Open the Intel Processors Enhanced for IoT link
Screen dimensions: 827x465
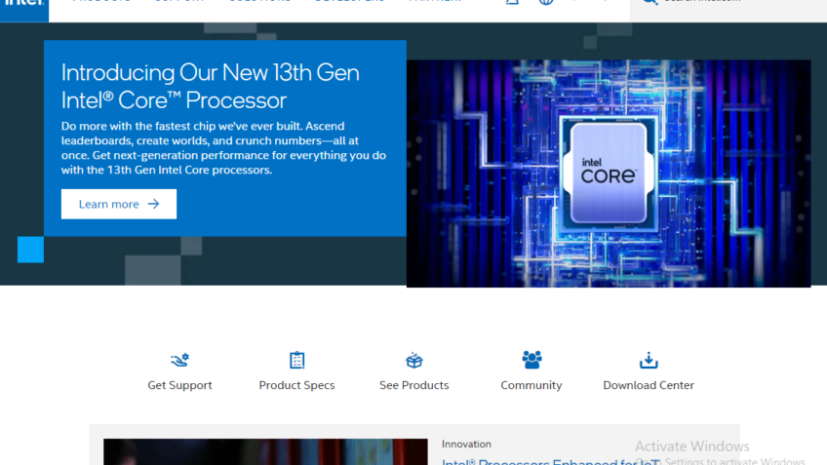(x=550, y=461)
